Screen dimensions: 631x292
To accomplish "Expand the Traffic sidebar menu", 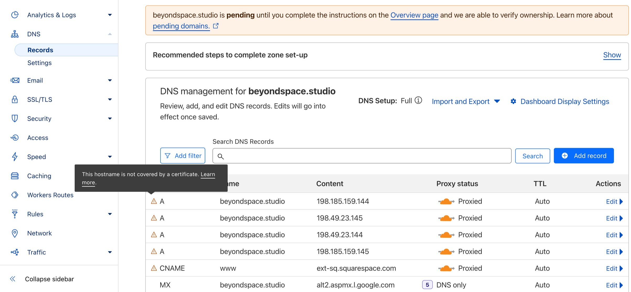I will pyautogui.click(x=110, y=252).
